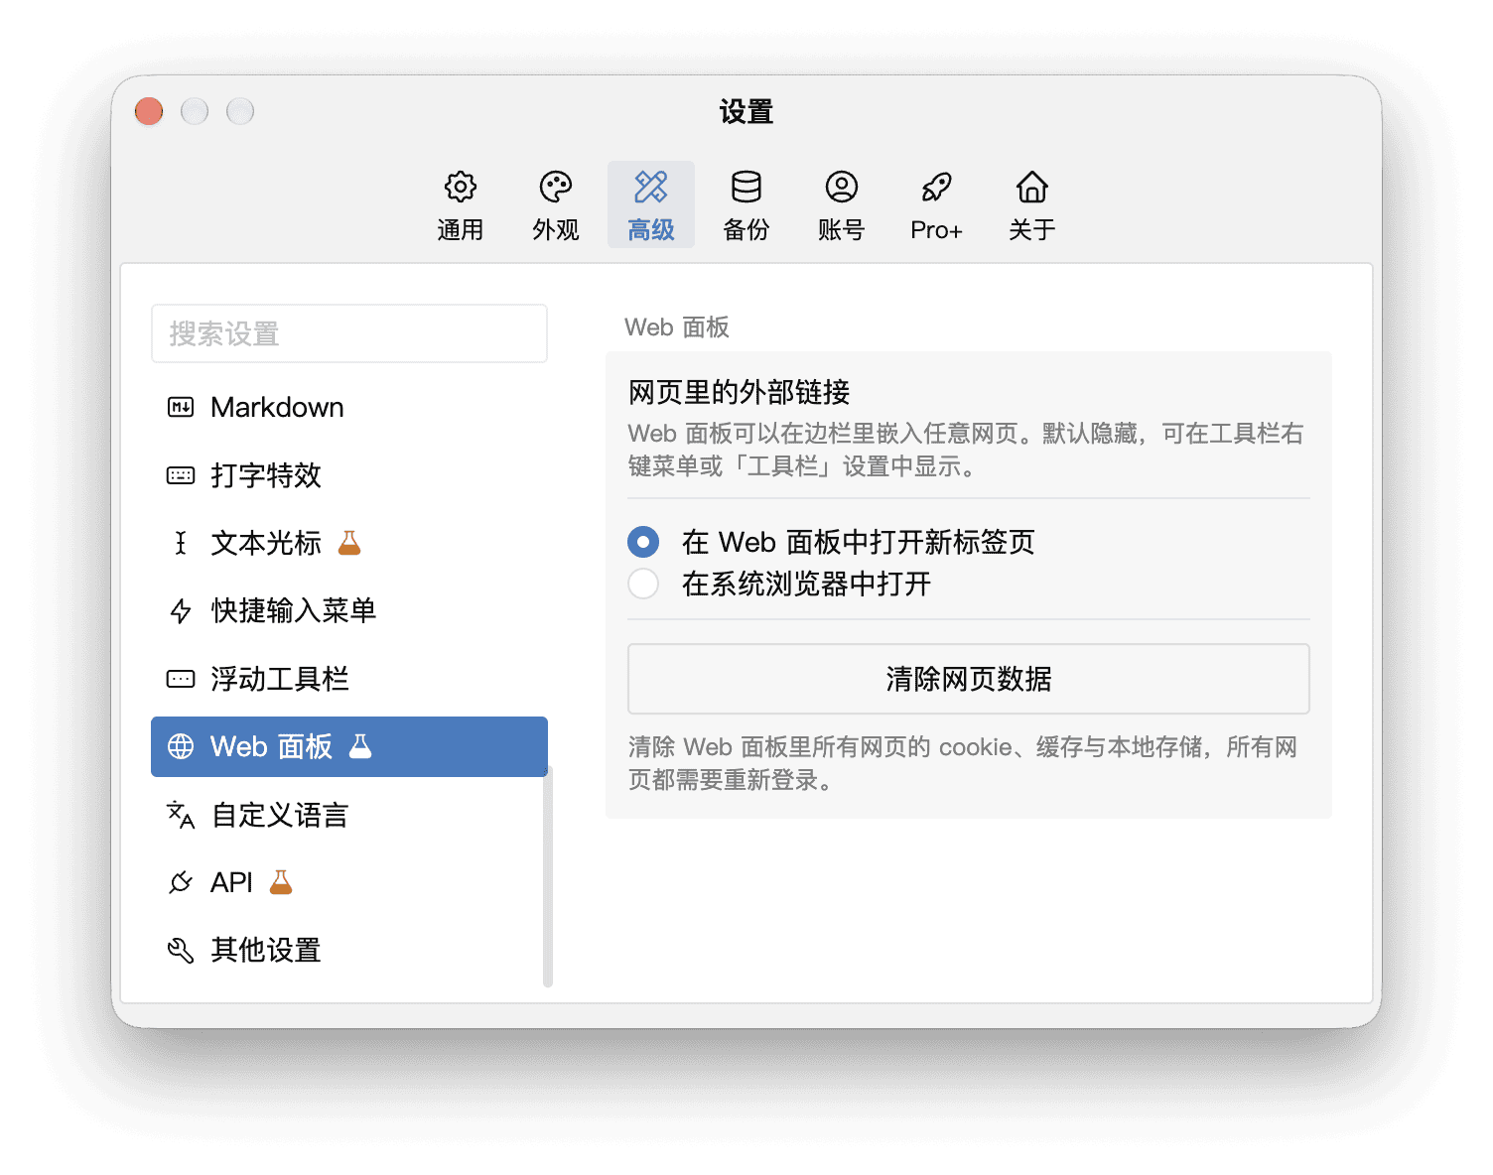Open the 关于 about tab
Viewport: 1493px width, 1175px height.
click(1031, 205)
